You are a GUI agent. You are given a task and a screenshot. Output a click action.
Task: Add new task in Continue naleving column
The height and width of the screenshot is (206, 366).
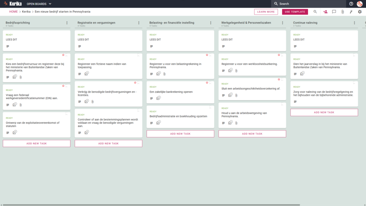(324, 112)
